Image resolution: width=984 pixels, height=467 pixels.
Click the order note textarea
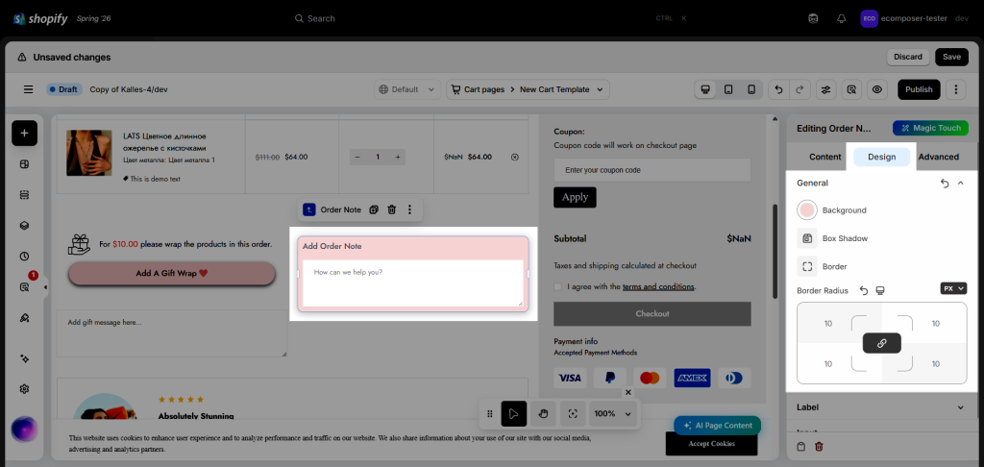point(413,283)
